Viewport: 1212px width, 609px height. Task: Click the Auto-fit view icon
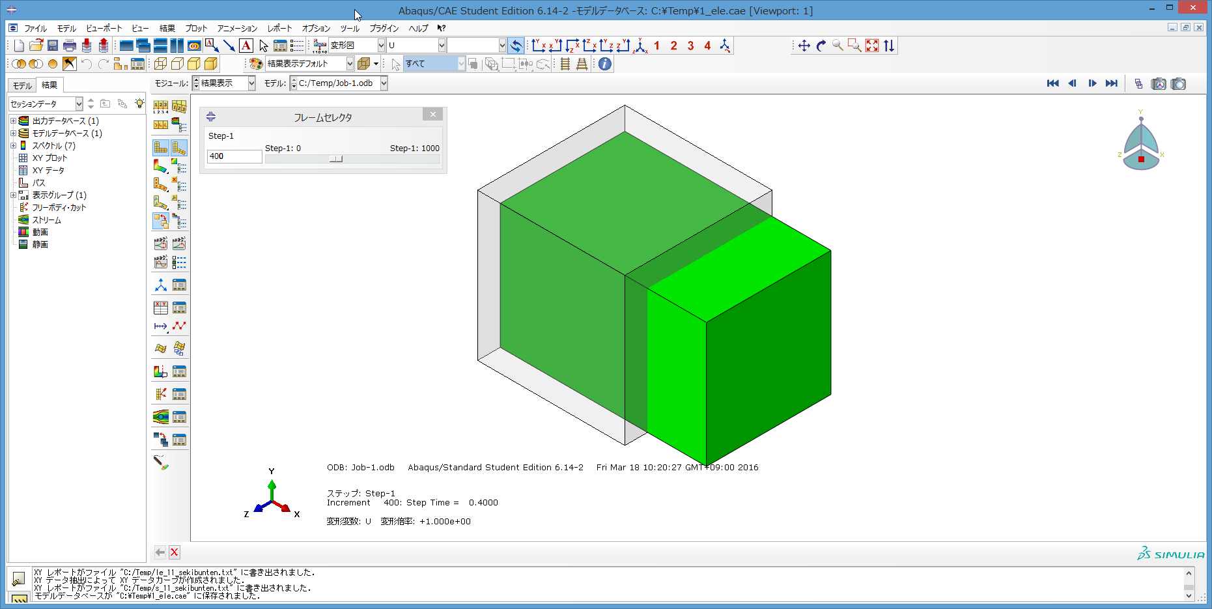[872, 46]
